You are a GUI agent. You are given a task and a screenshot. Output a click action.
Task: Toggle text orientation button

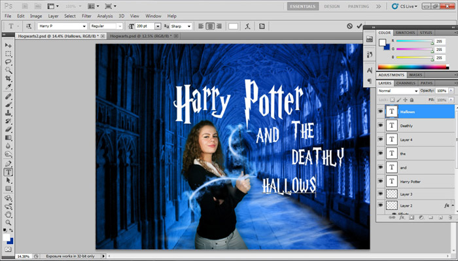29,26
